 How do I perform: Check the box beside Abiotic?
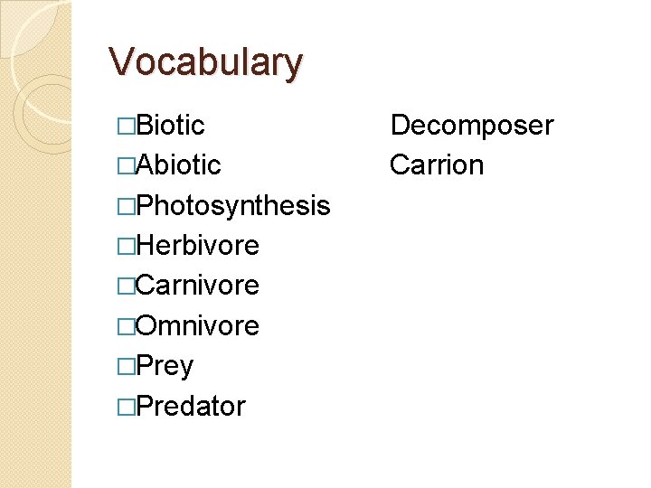[127, 166]
